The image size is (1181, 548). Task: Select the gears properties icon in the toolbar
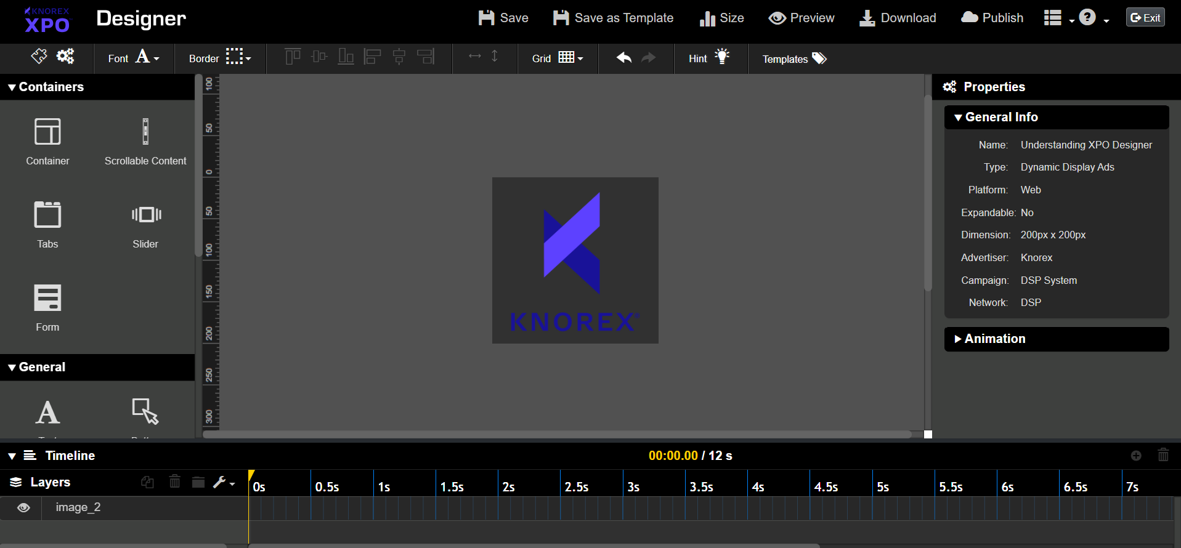pyautogui.click(x=65, y=56)
